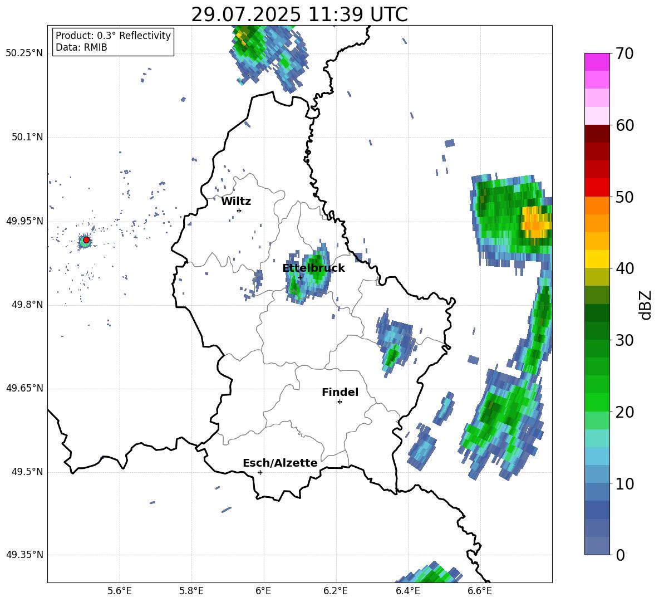The image size is (659, 602).
Task: Click the 6.6°E longitude label
Action: [x=480, y=591]
